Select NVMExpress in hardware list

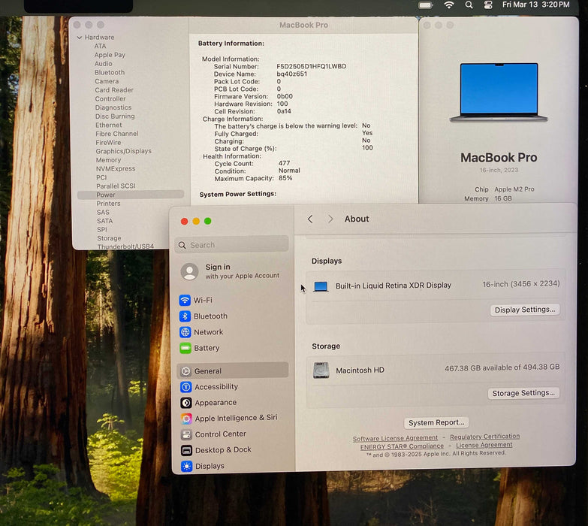click(x=116, y=169)
